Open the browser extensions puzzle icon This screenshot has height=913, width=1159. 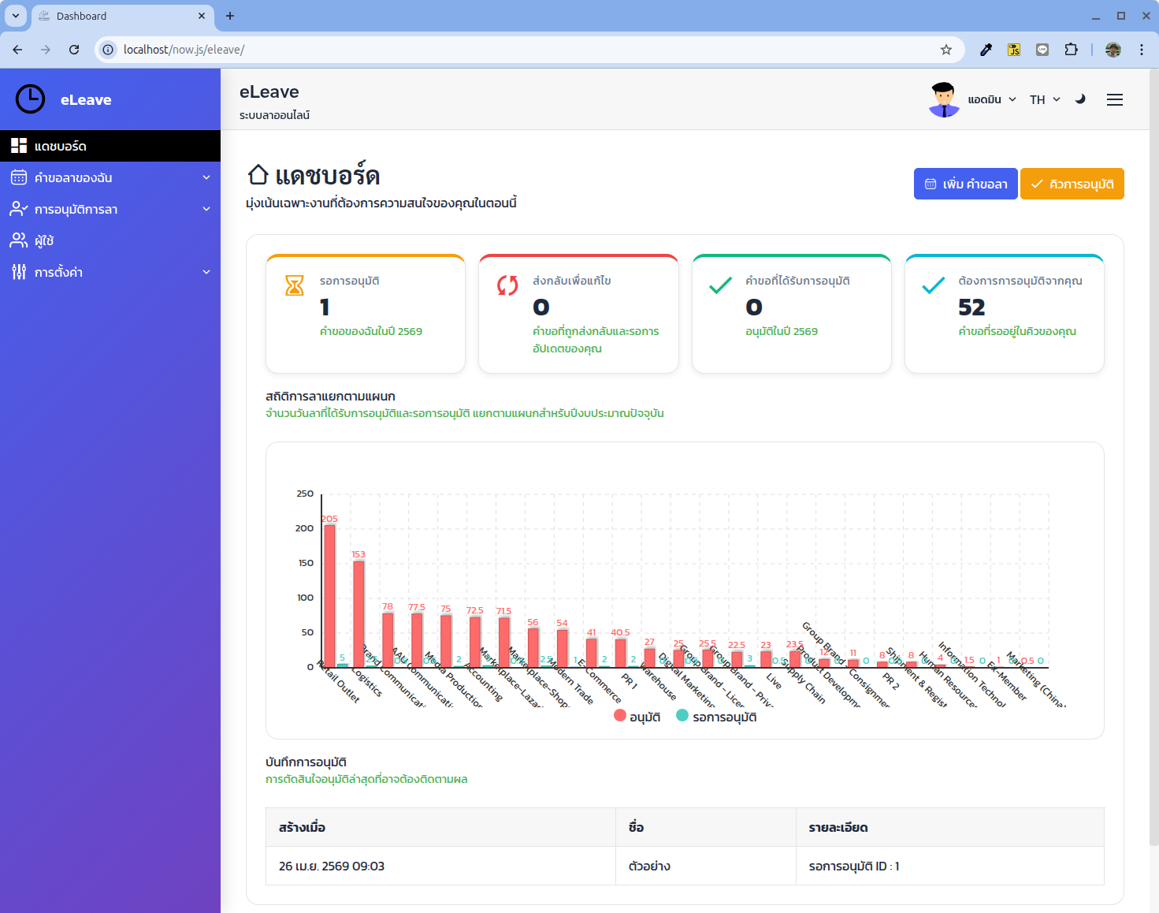point(1071,50)
